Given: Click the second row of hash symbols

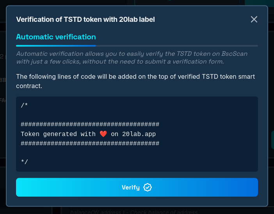Looking at the screenshot, I should pyautogui.click(x=90, y=143).
